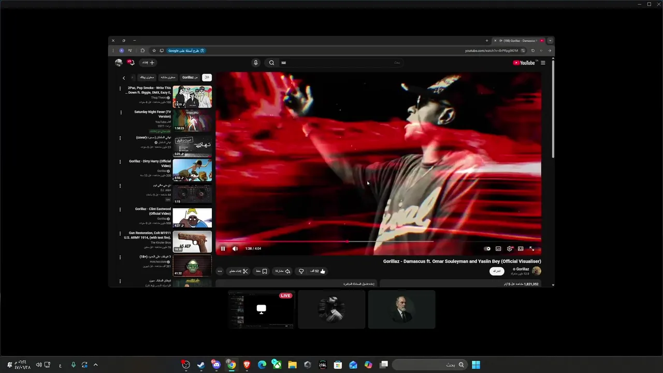The height and width of the screenshot is (373, 663).
Task: Turn on subtitles in the player
Action: click(x=498, y=249)
